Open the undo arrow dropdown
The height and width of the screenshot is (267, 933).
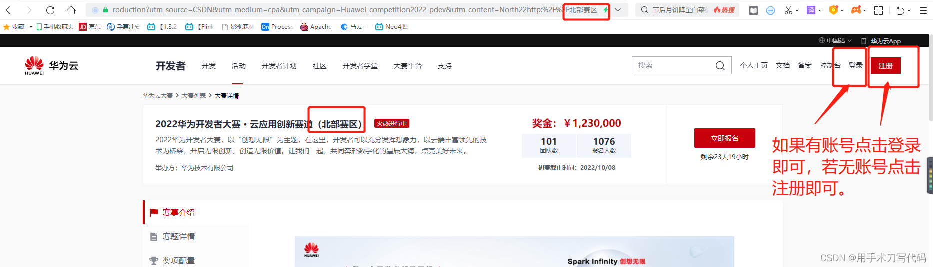pos(909,10)
